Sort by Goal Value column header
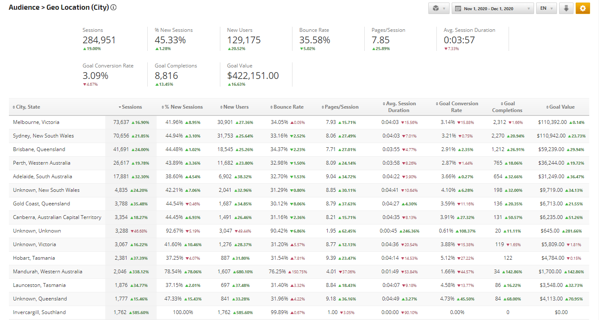The image size is (599, 320). 561,107
